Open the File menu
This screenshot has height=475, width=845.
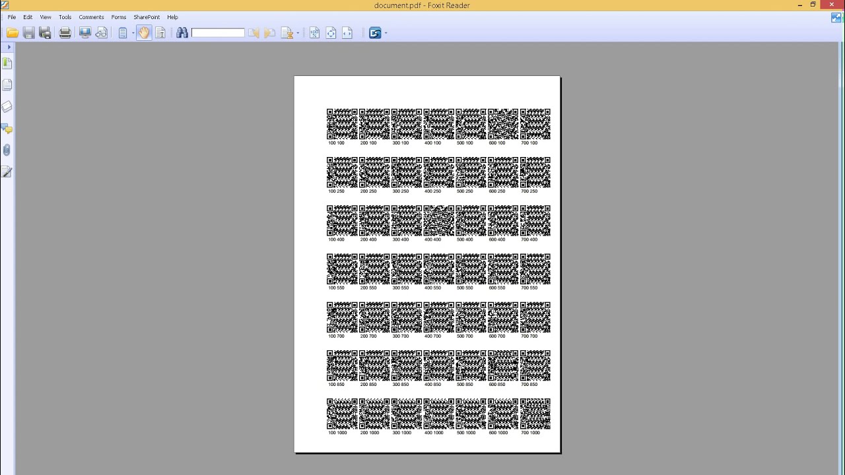pyautogui.click(x=12, y=17)
